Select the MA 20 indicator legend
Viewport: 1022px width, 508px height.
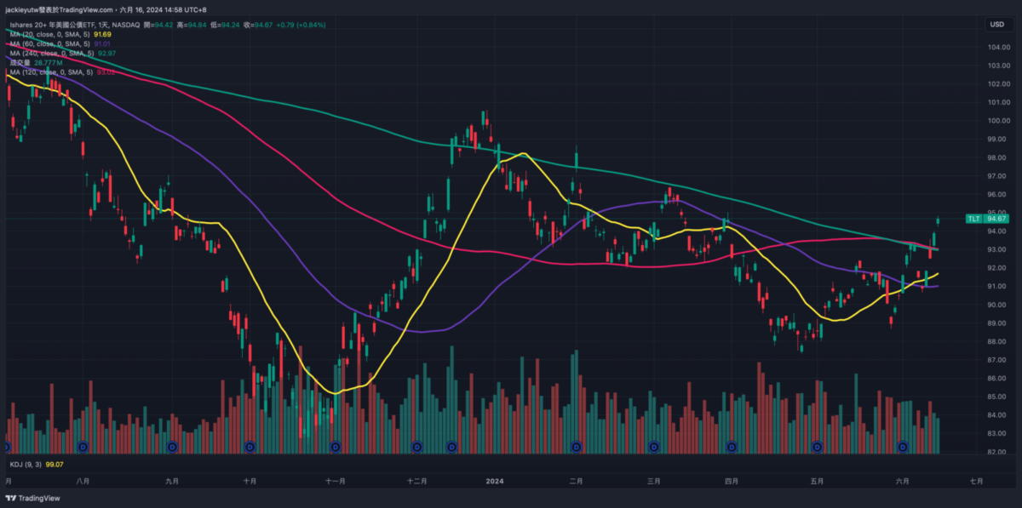pyautogui.click(x=51, y=34)
